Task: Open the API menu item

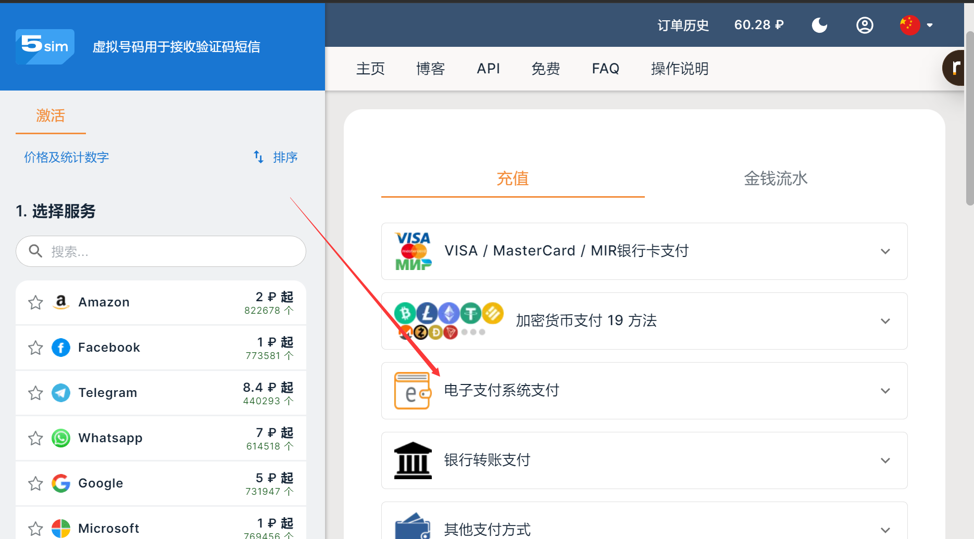Action: point(488,69)
